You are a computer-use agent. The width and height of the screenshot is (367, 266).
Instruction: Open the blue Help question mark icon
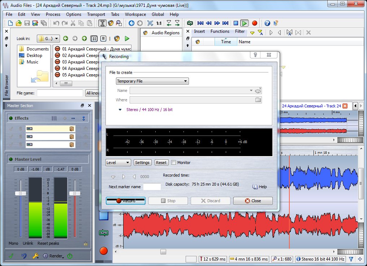[267, 23]
